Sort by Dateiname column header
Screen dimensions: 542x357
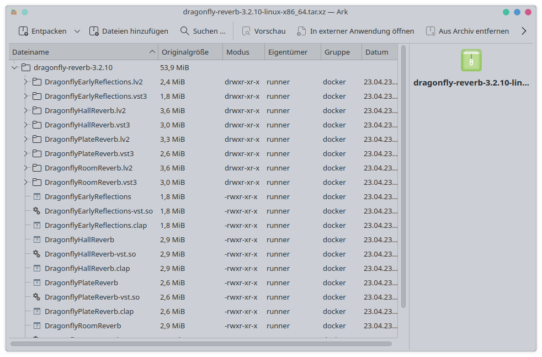coord(83,52)
